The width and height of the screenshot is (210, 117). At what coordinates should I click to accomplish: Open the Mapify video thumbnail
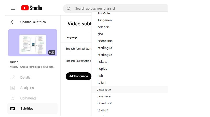pos(33,43)
